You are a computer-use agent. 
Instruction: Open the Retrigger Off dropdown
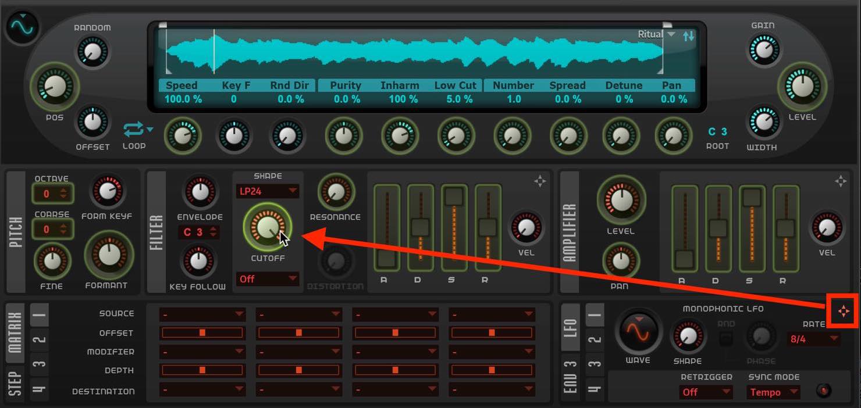(x=706, y=392)
